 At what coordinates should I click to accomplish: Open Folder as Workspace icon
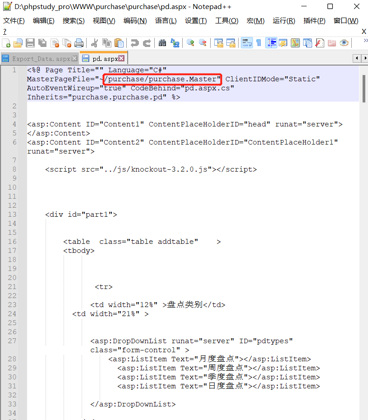coord(332,43)
